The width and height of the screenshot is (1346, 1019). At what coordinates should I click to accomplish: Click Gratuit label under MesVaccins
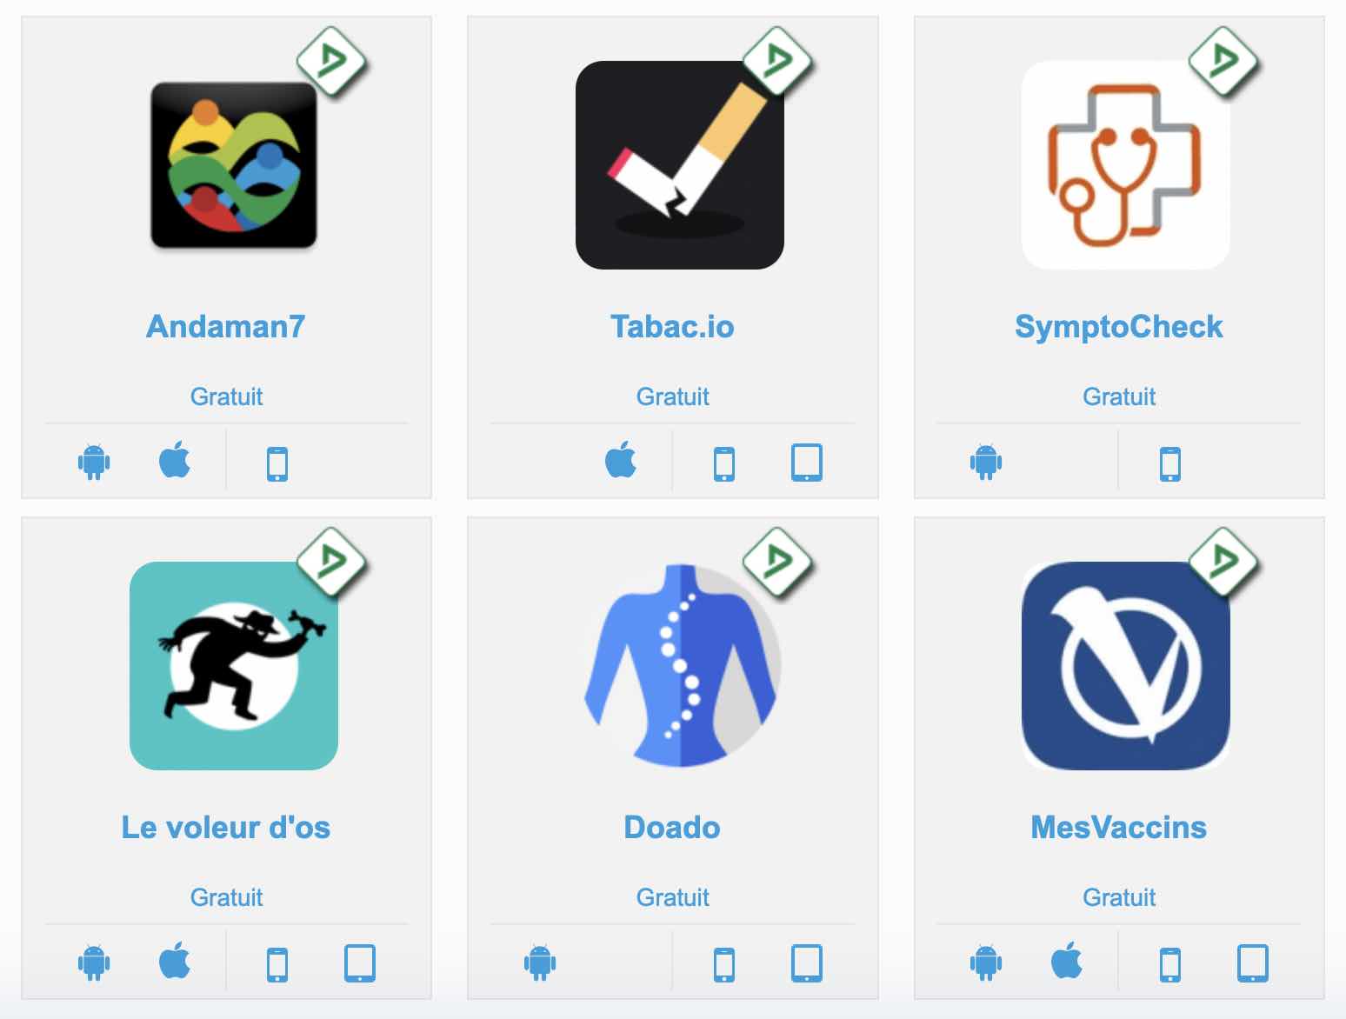point(1119,897)
